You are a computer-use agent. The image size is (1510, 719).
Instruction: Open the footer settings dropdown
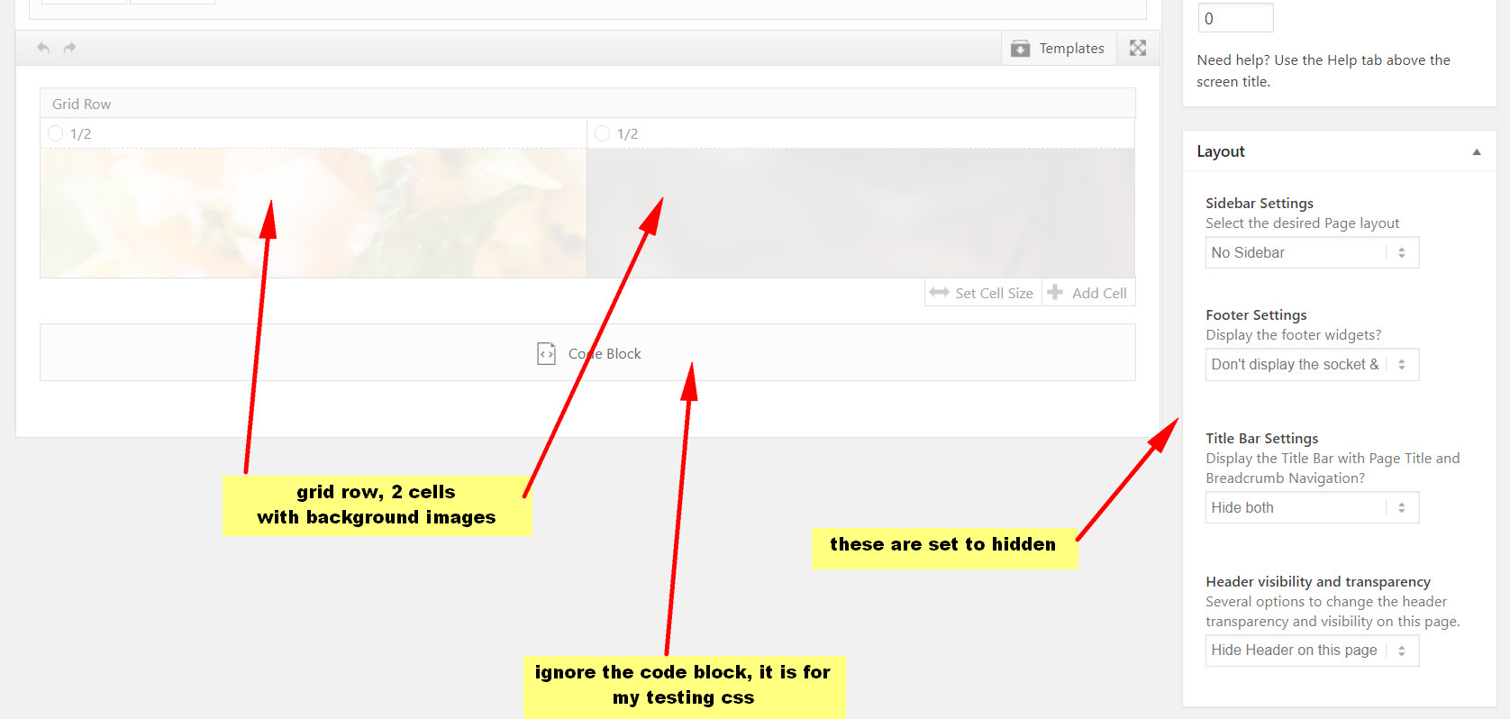(1312, 364)
